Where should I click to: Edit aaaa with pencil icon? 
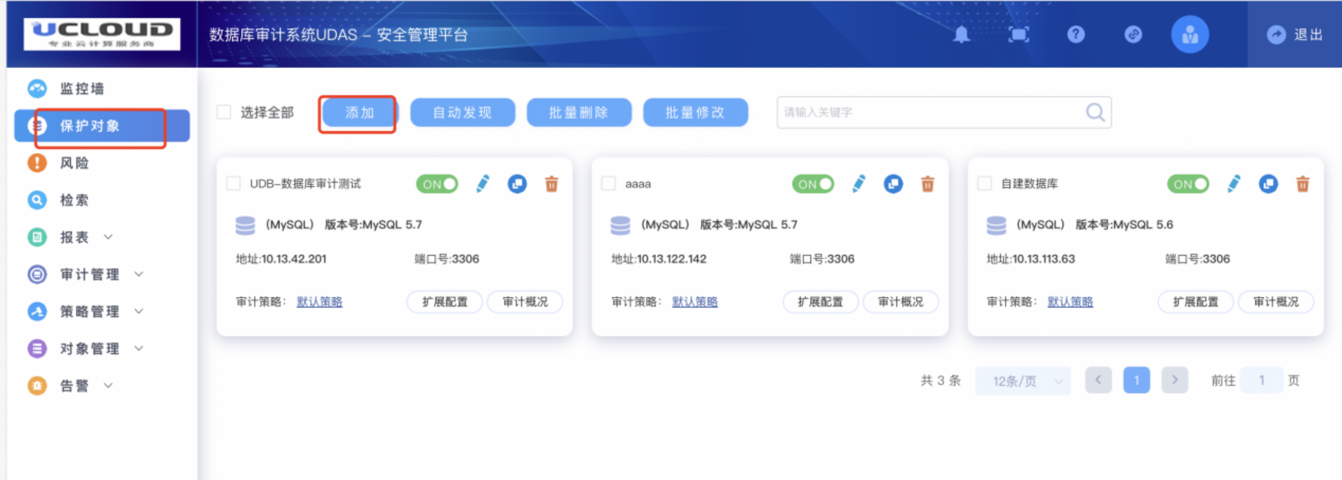(x=859, y=183)
